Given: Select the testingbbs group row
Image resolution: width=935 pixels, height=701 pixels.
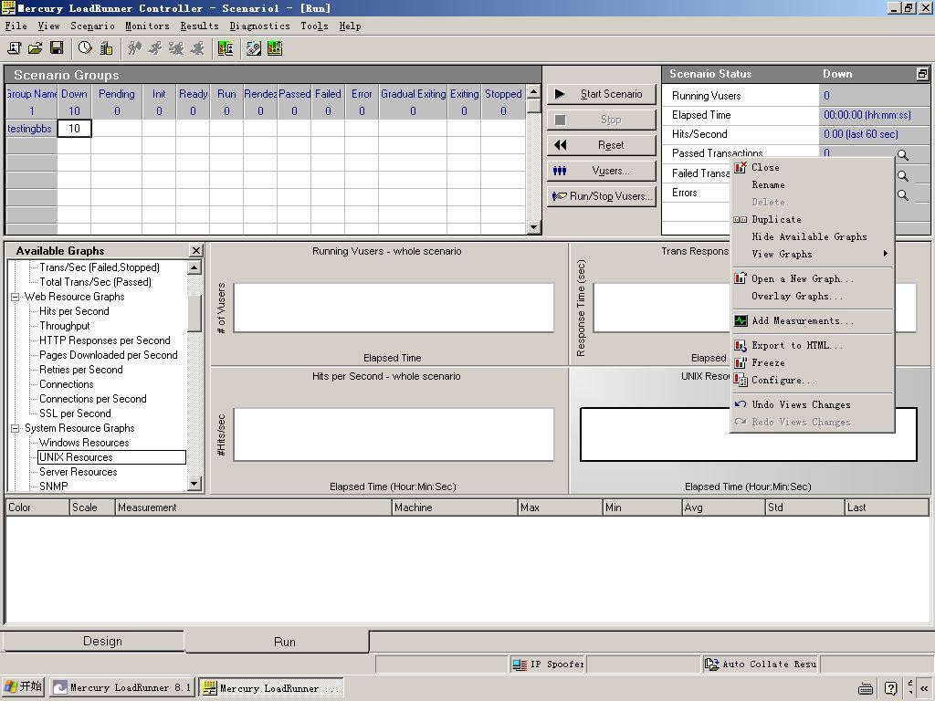Looking at the screenshot, I should pyautogui.click(x=29, y=129).
